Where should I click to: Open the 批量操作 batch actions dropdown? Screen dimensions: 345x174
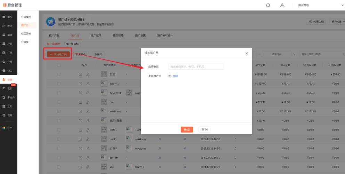click(x=81, y=54)
